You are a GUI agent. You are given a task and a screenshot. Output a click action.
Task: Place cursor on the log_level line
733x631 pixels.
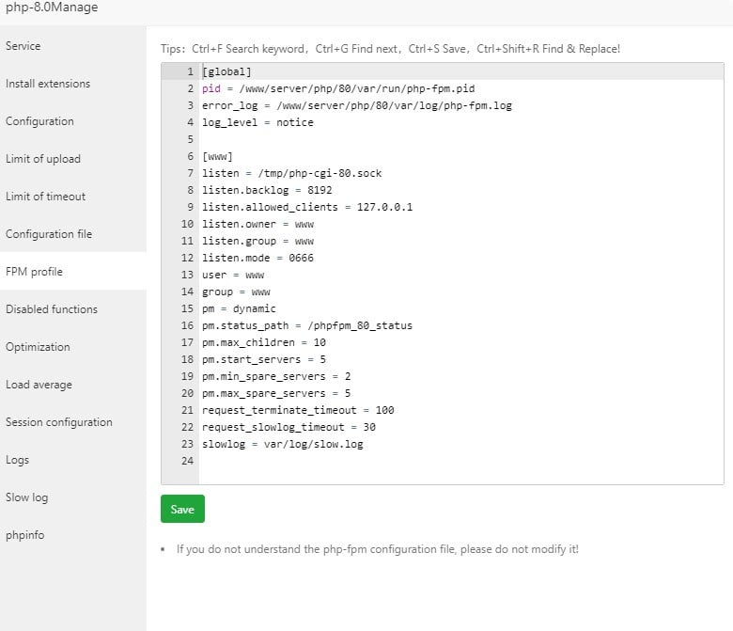pos(257,122)
